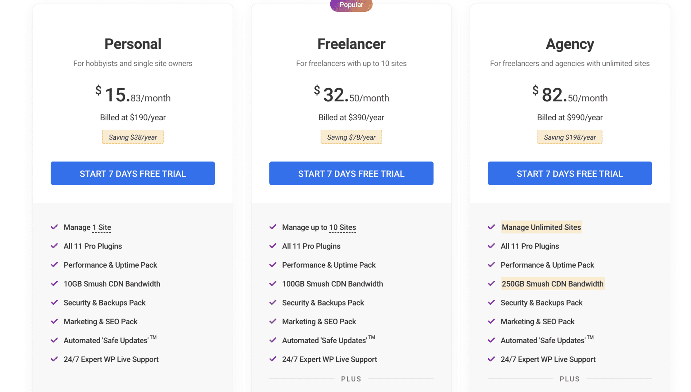Click the checkmark beside 'Manage Unlimited Sites'
The image size is (691, 392).
pyautogui.click(x=492, y=227)
